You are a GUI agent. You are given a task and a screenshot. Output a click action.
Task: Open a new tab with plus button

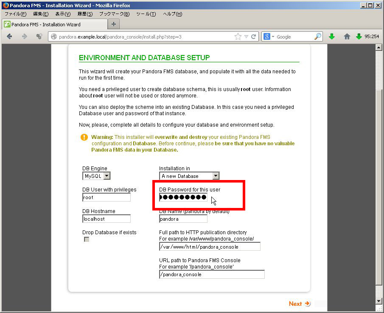pos(114,24)
